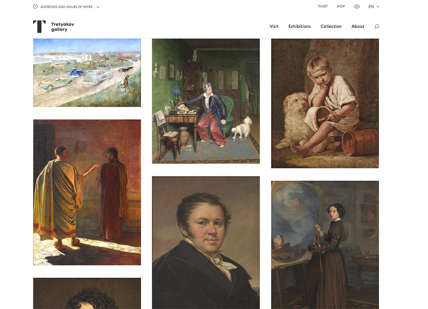Follow the Ticket link
Image resolution: width=428 pixels, height=309 pixels.
click(x=322, y=6)
